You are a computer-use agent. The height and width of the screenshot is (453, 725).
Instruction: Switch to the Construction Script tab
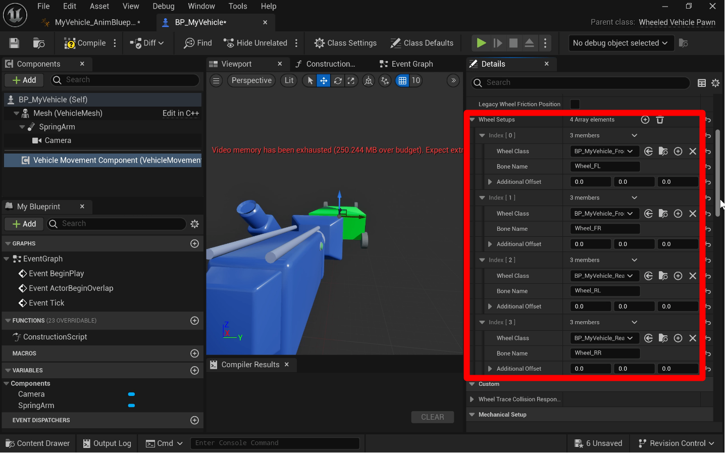point(331,64)
